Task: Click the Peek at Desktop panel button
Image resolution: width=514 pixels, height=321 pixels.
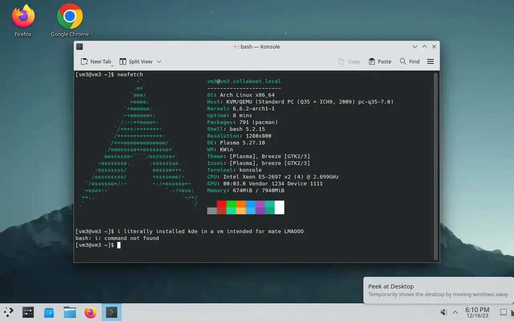Action: [x=503, y=312]
